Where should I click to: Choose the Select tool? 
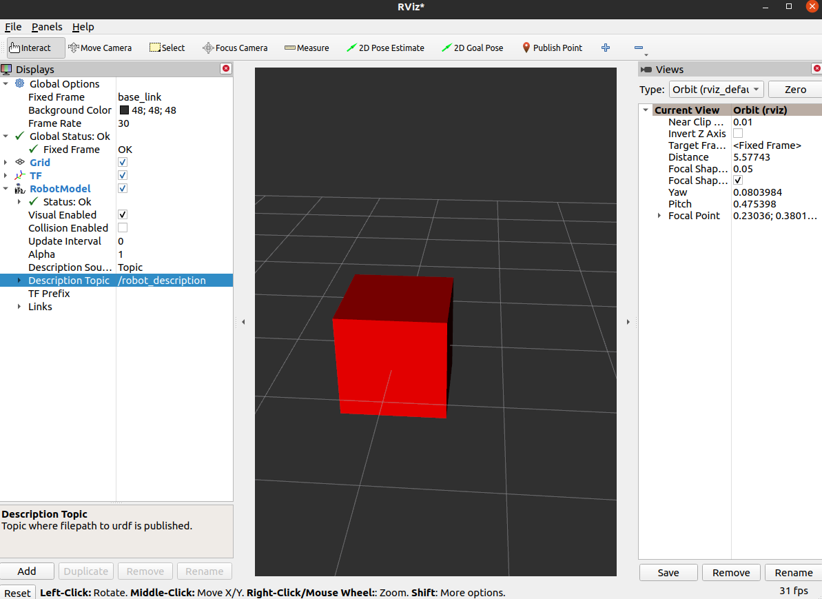[x=167, y=48]
